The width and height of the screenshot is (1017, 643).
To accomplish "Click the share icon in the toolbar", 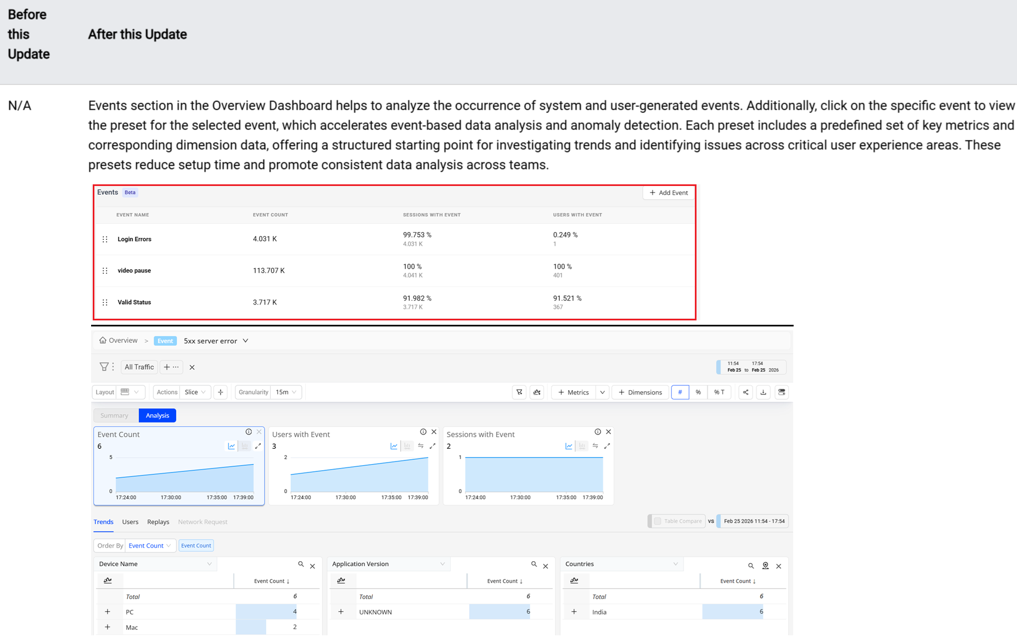I will (x=745, y=392).
